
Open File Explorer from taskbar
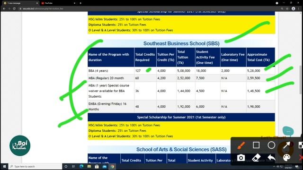click(x=89, y=166)
